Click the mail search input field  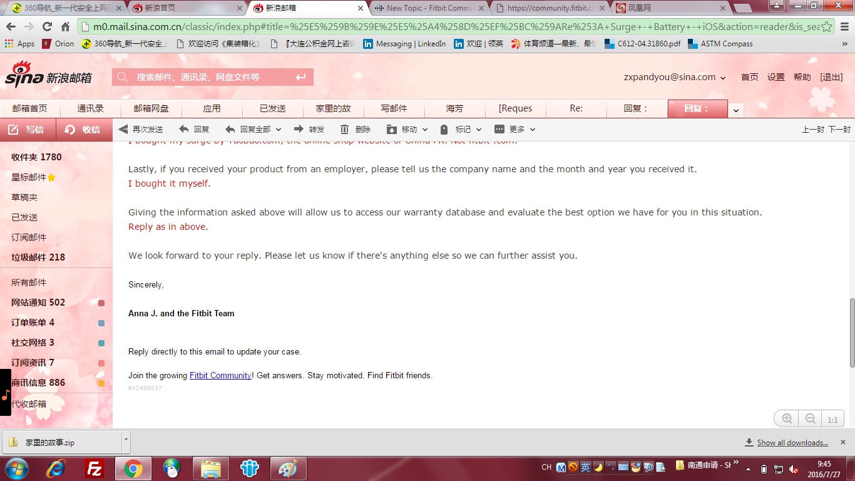coord(213,77)
